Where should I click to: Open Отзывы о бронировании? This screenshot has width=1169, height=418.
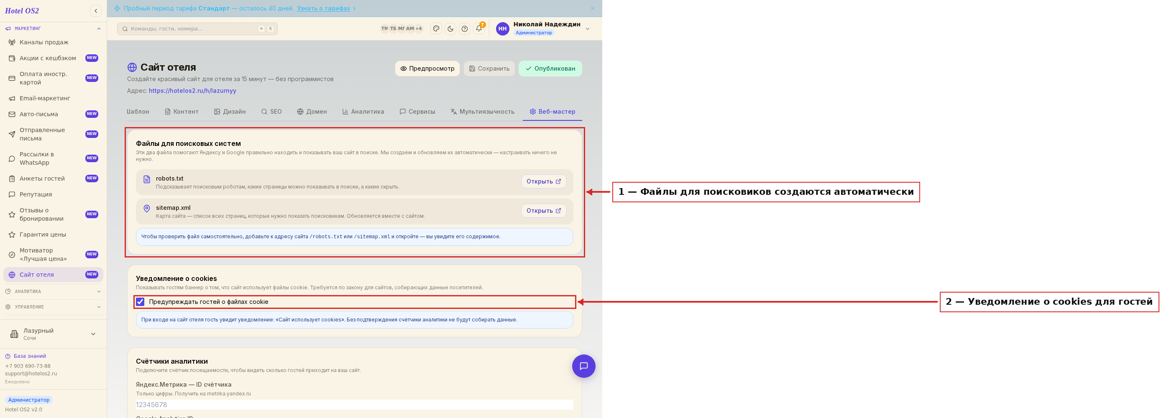pyautogui.click(x=53, y=214)
